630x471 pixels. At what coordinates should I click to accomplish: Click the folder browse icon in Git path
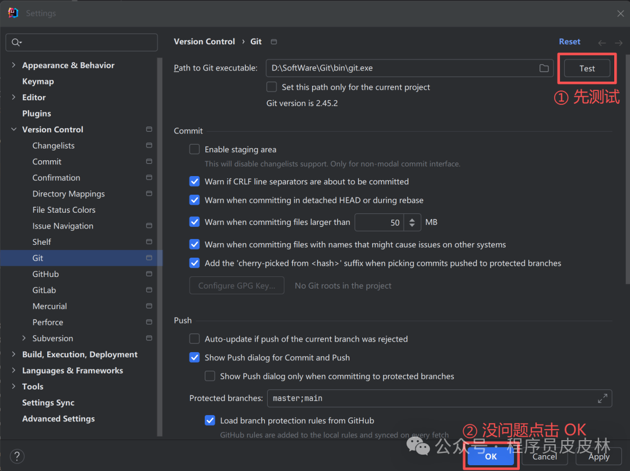point(544,68)
